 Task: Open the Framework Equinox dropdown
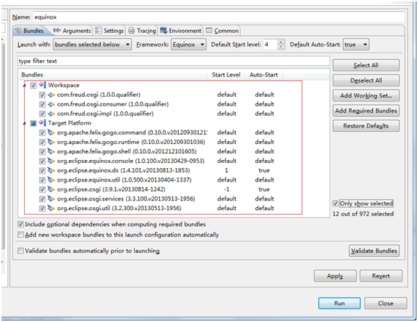pos(188,44)
